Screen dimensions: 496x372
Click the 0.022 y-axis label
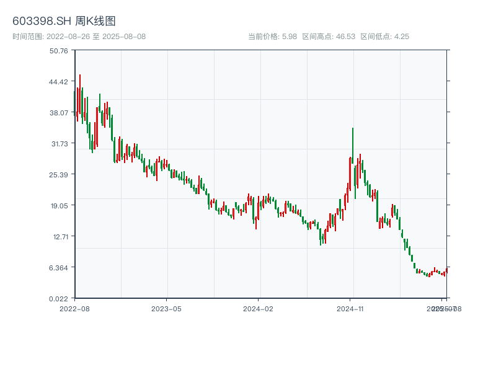(x=59, y=299)
